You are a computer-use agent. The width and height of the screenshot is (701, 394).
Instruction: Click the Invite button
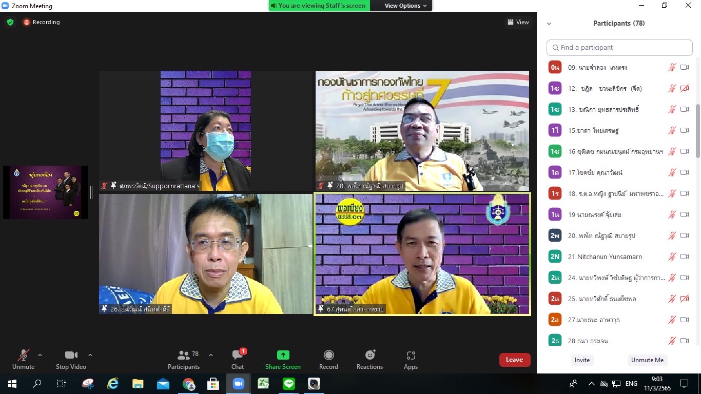tap(582, 360)
